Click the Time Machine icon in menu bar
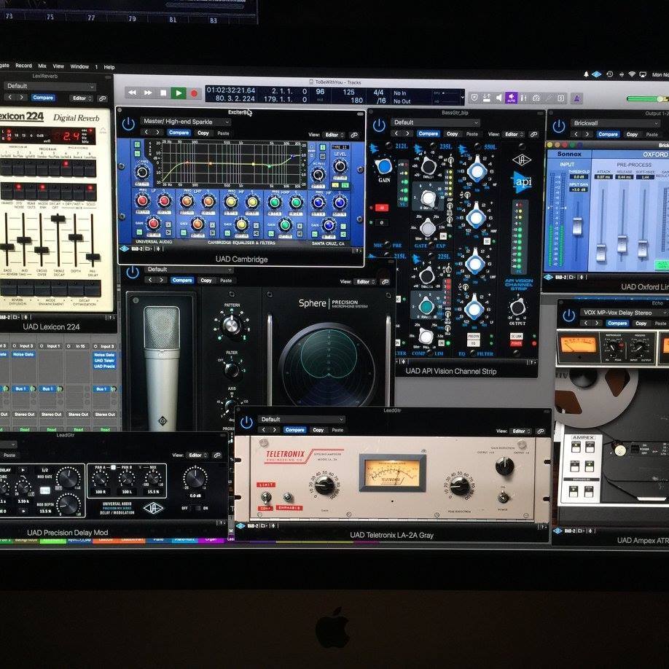The image size is (669, 669). coord(610,74)
